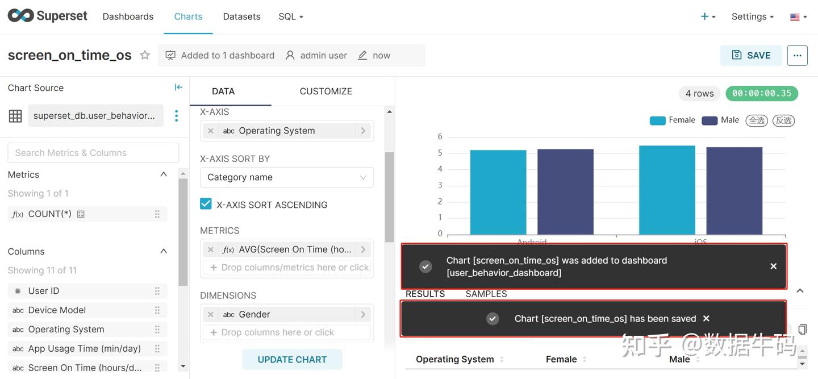Close the "has been saved" notification
This screenshot has height=379, width=818.
coord(706,319)
